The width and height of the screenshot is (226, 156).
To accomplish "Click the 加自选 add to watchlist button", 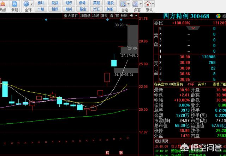I will pyautogui.click(x=85, y=16).
